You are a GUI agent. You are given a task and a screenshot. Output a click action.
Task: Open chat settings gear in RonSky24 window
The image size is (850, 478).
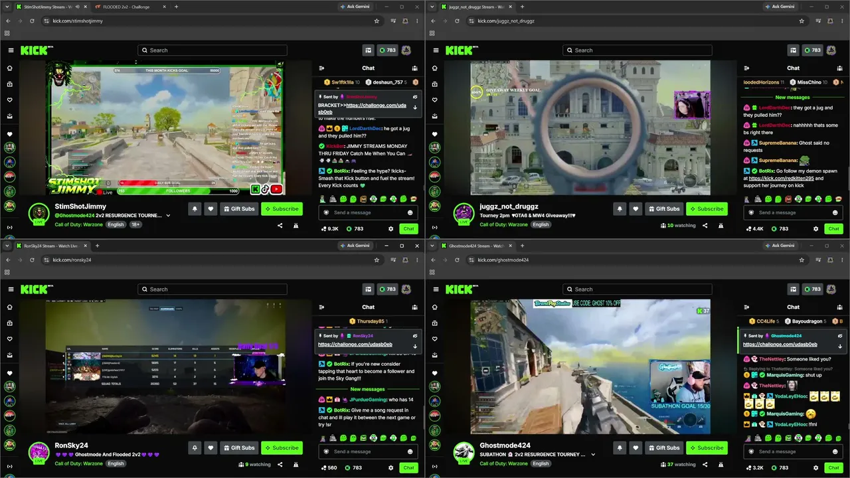click(390, 468)
